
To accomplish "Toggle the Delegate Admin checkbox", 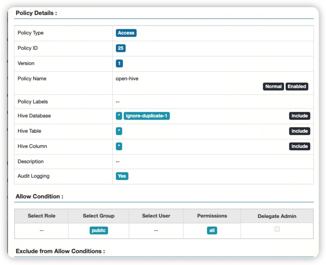I will coord(277,229).
